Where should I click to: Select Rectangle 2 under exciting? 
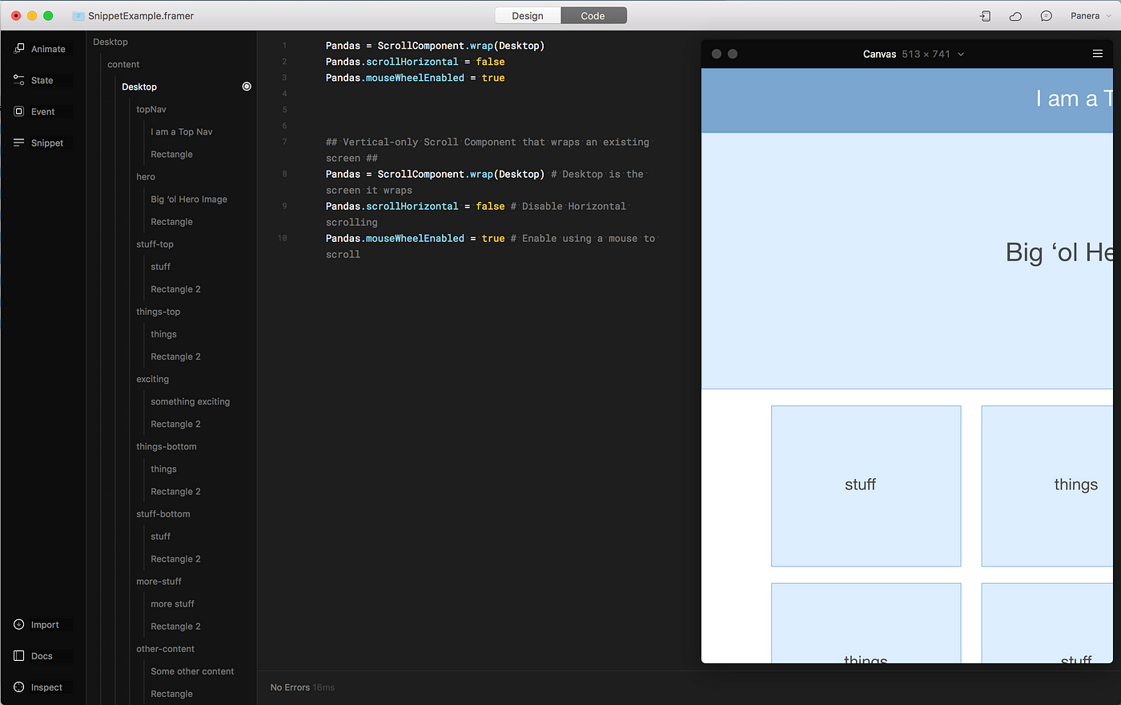coord(175,424)
